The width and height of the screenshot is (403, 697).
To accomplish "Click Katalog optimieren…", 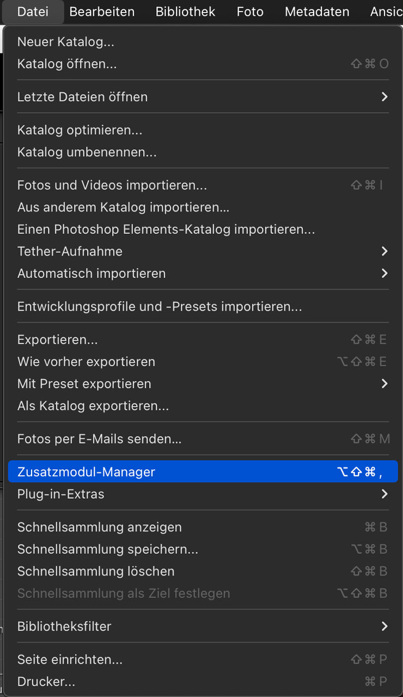I will pos(80,130).
